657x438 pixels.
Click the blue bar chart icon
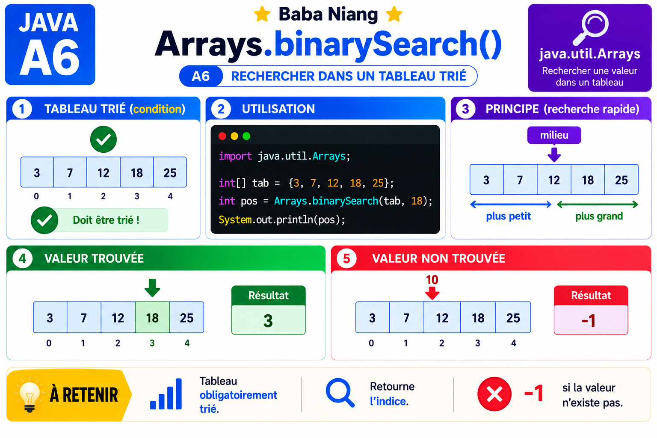(x=166, y=394)
